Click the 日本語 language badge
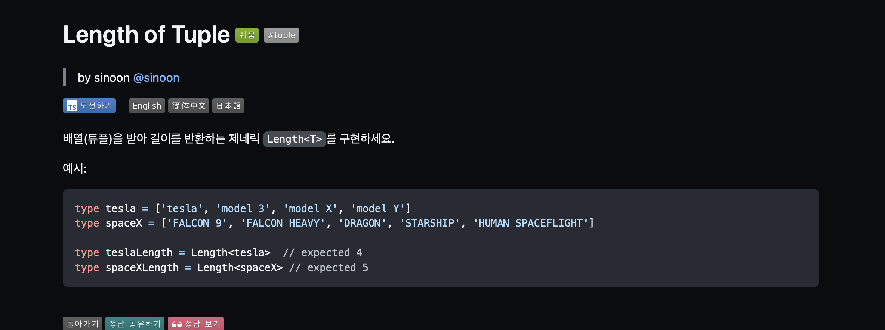The image size is (885, 330). (x=228, y=106)
